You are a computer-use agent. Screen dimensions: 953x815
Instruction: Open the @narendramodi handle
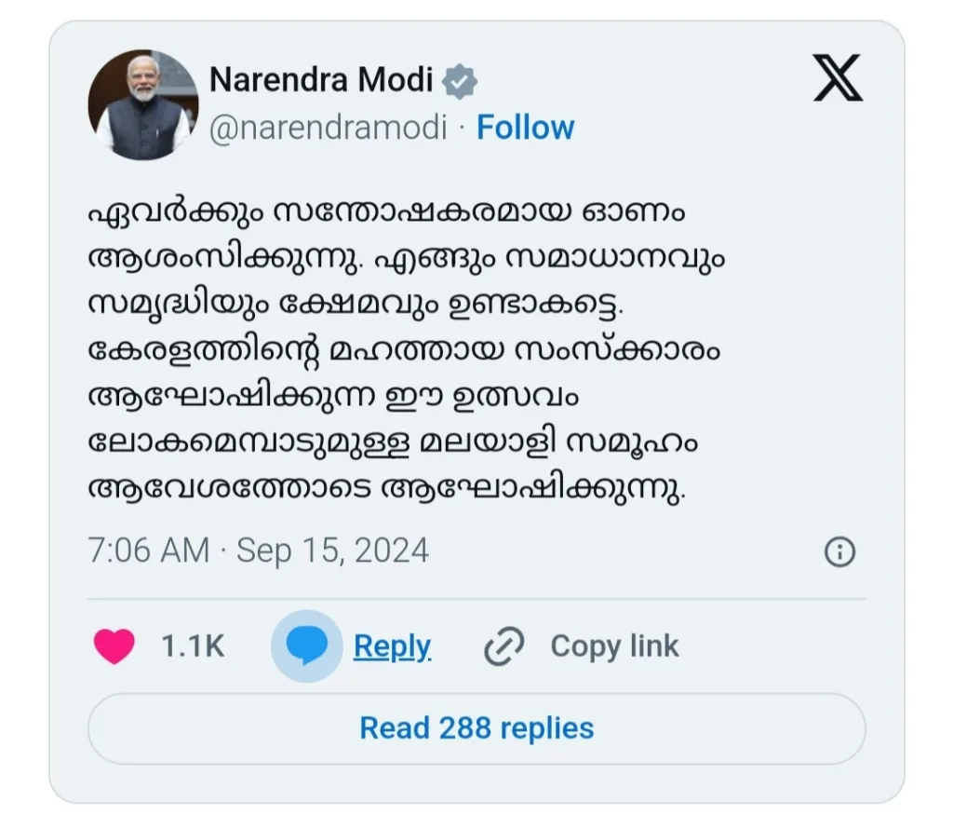(329, 128)
